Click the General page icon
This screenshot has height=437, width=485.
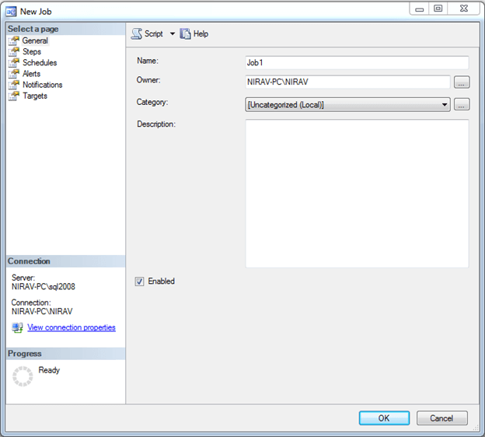click(x=14, y=40)
